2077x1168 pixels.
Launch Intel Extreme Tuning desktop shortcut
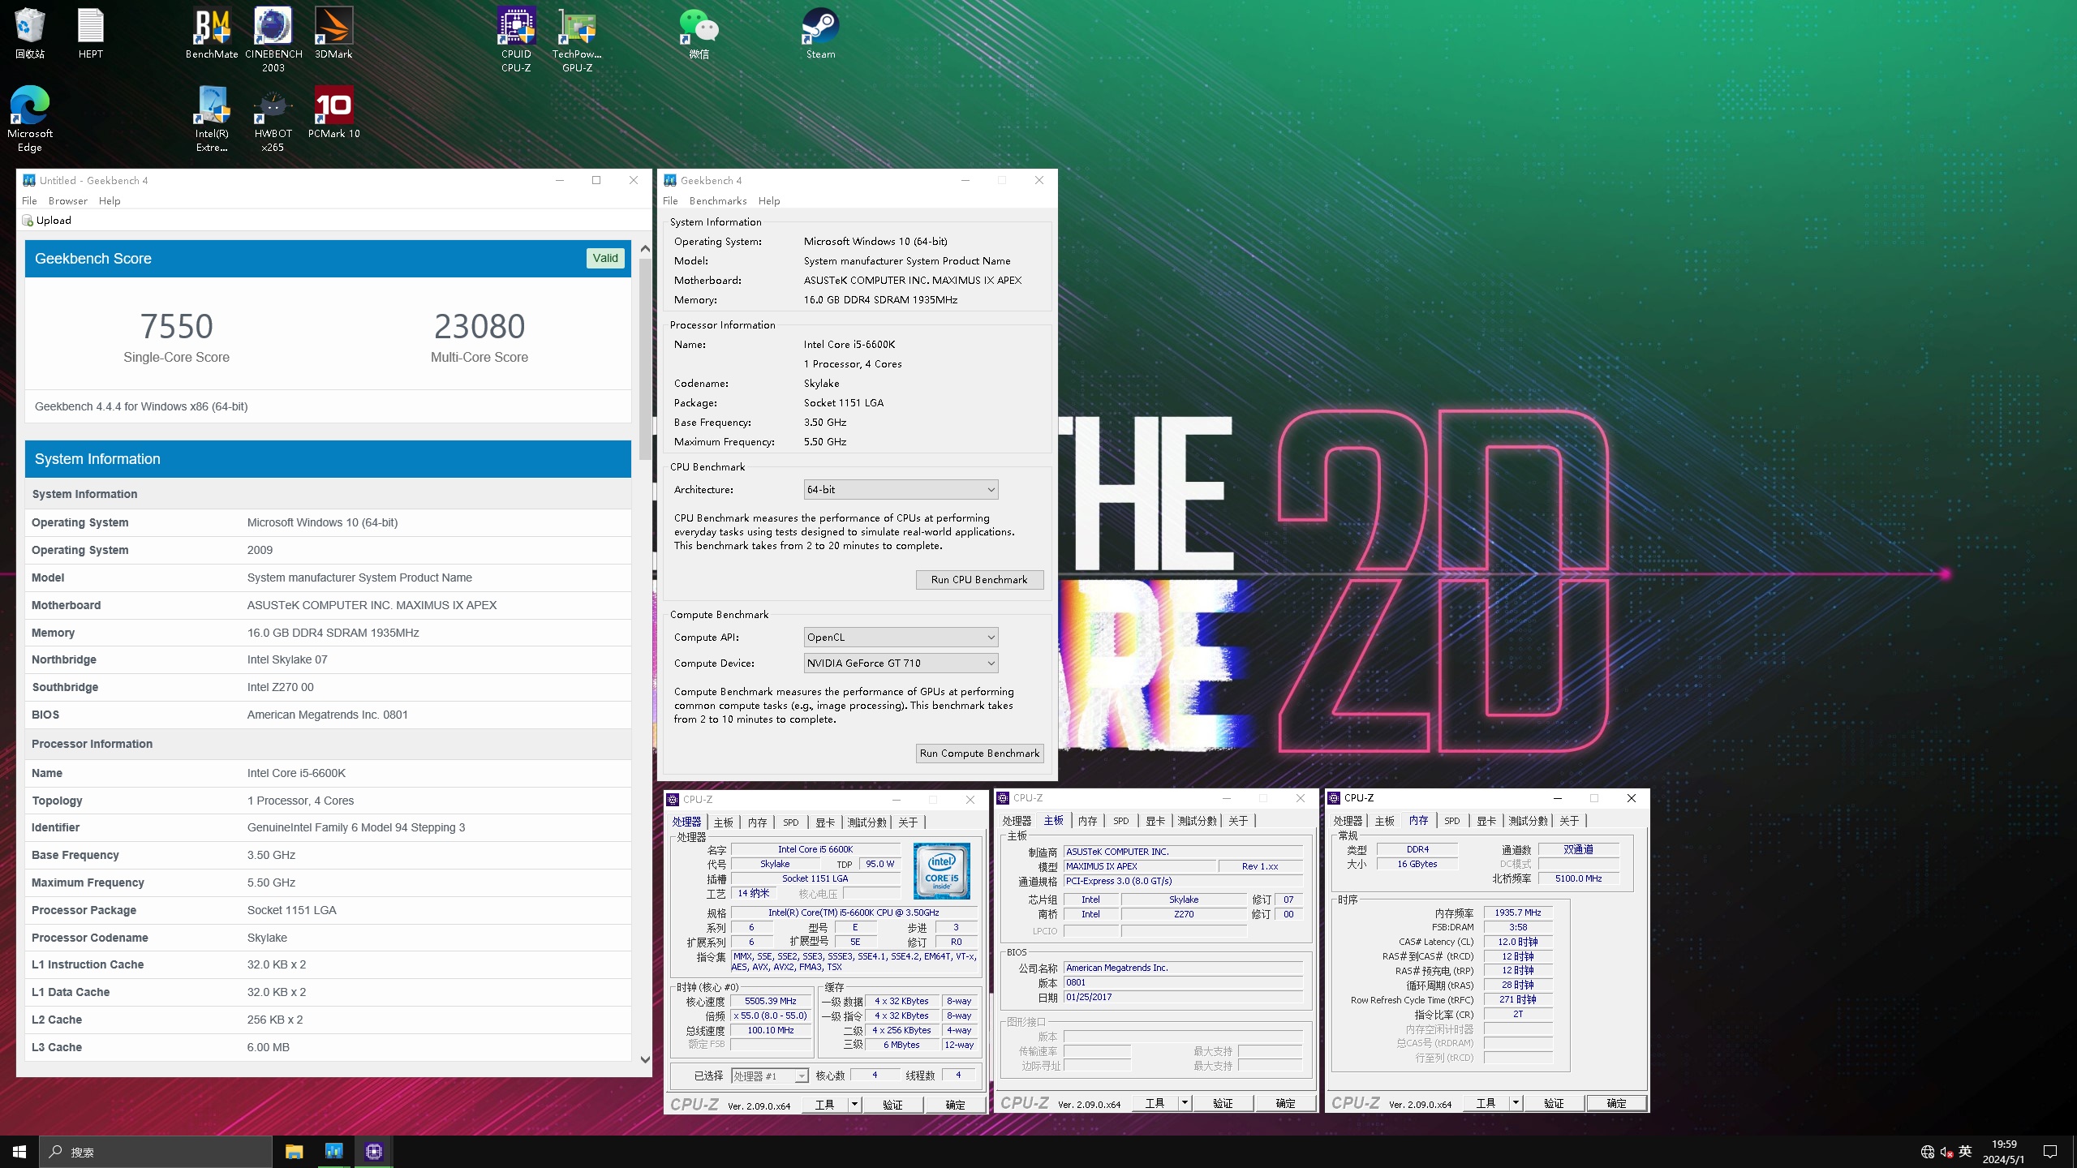pyautogui.click(x=212, y=118)
